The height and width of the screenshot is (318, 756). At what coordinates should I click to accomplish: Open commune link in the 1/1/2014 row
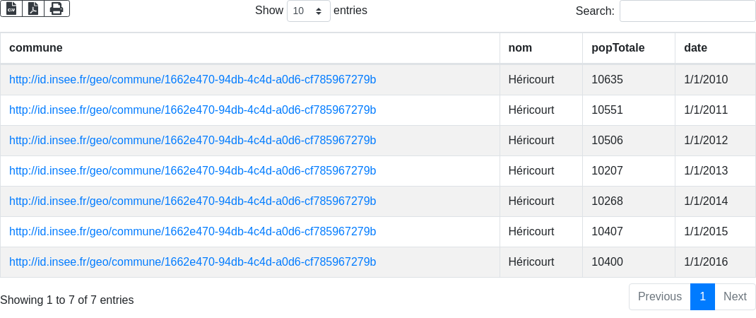click(192, 201)
